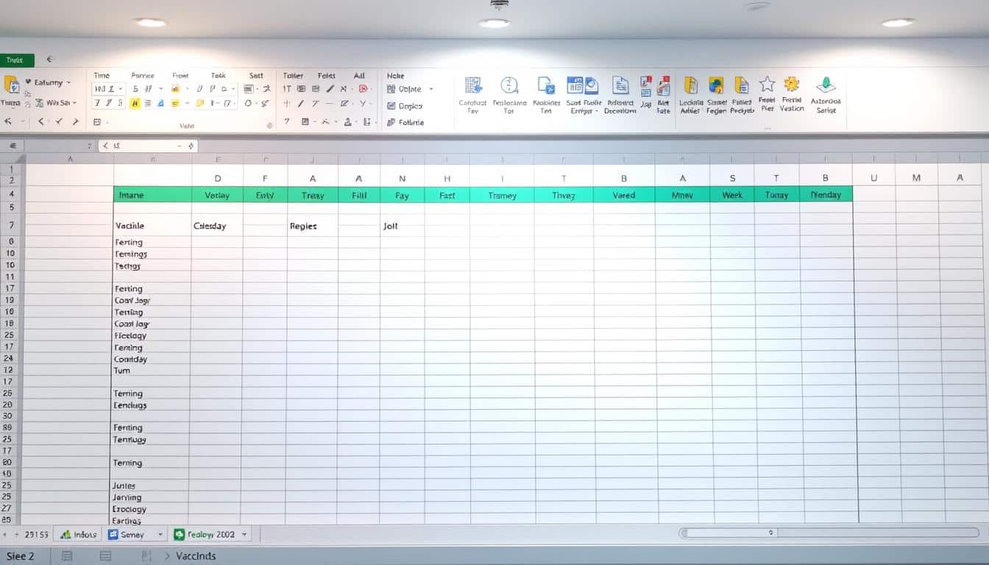Click the blue document icon labeled Decoclom
Image resolution: width=989 pixels, height=565 pixels.
pyautogui.click(x=620, y=85)
